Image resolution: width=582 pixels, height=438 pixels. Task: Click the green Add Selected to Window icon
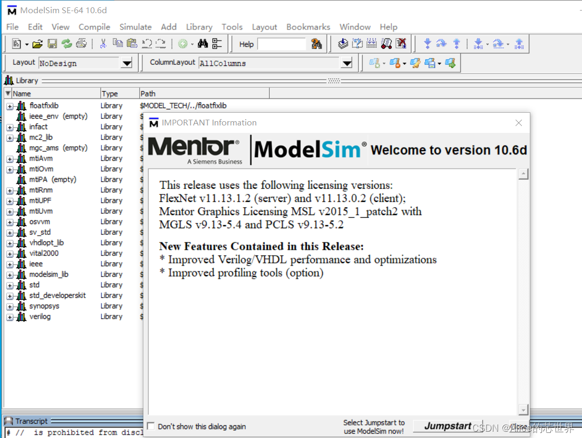[182, 44]
